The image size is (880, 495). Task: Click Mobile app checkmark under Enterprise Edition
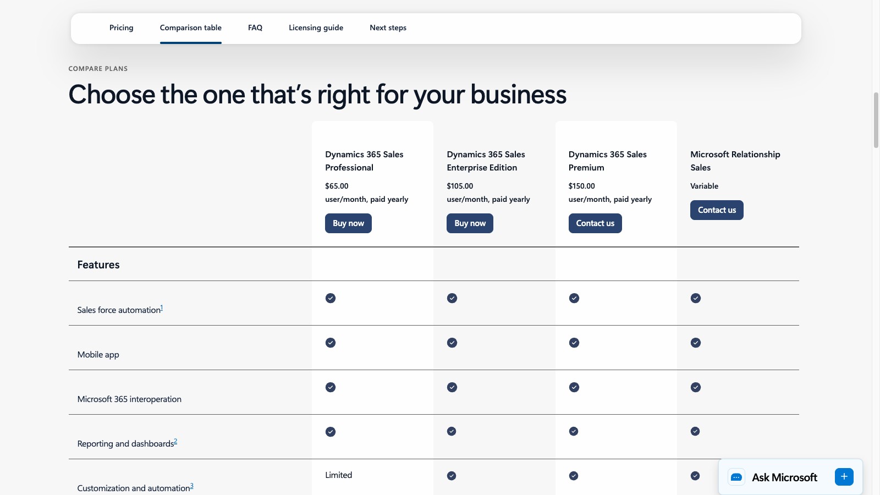tap(452, 343)
